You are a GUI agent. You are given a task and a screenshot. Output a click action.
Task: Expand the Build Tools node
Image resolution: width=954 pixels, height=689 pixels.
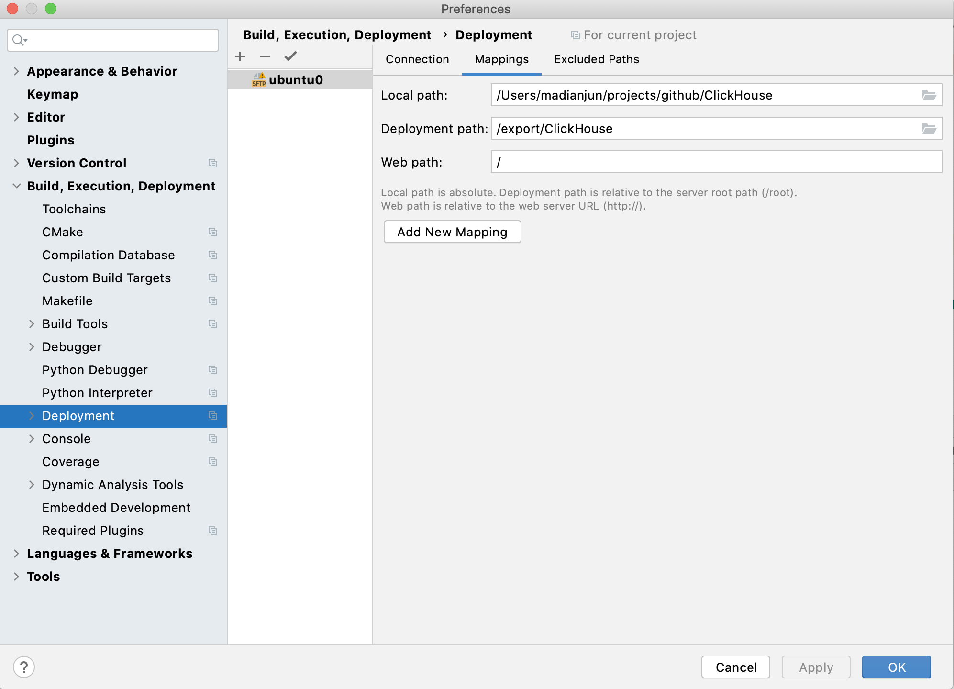[32, 324]
